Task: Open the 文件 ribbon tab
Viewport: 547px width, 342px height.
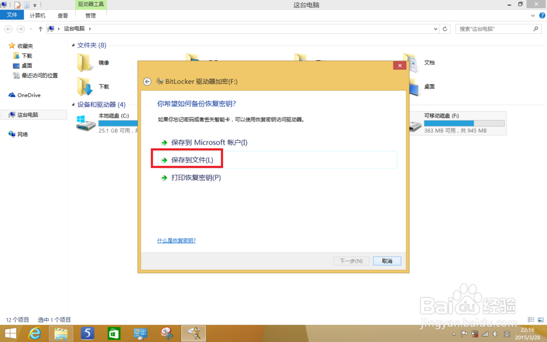Action: [12, 15]
